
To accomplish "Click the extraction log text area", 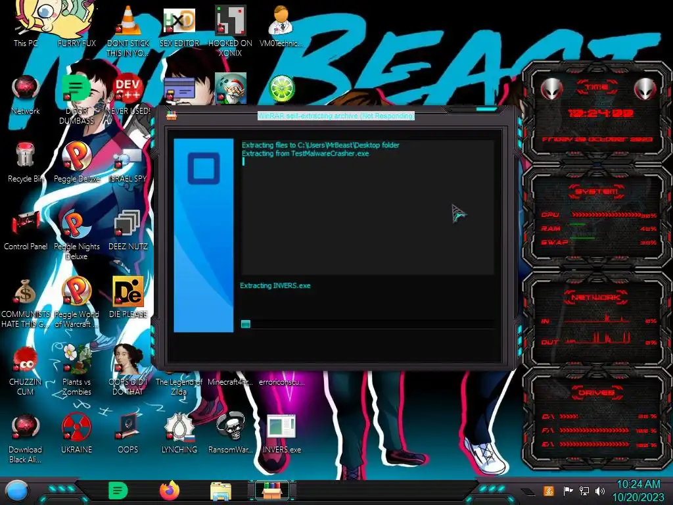I will coord(367,207).
